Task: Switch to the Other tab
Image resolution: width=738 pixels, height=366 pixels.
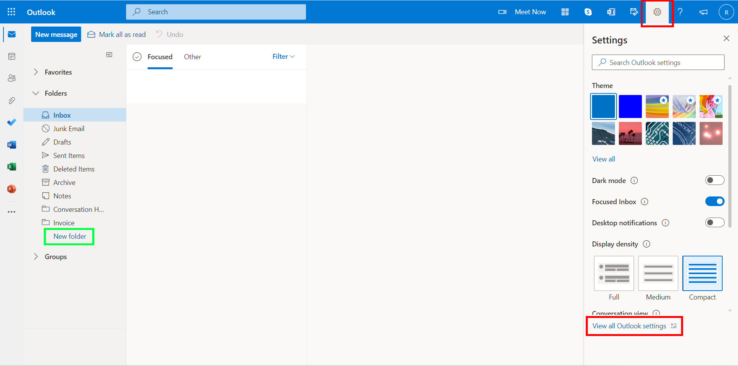Action: pyautogui.click(x=193, y=57)
